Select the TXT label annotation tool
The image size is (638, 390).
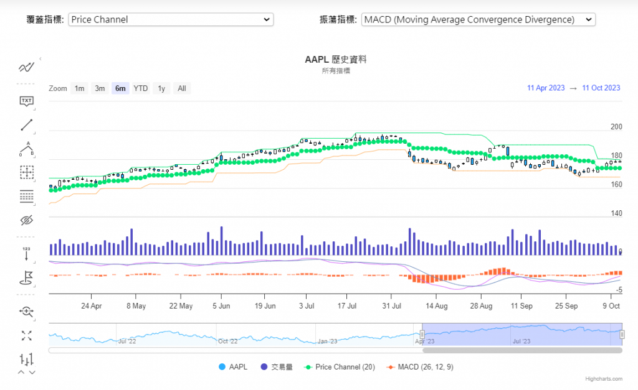[26, 101]
